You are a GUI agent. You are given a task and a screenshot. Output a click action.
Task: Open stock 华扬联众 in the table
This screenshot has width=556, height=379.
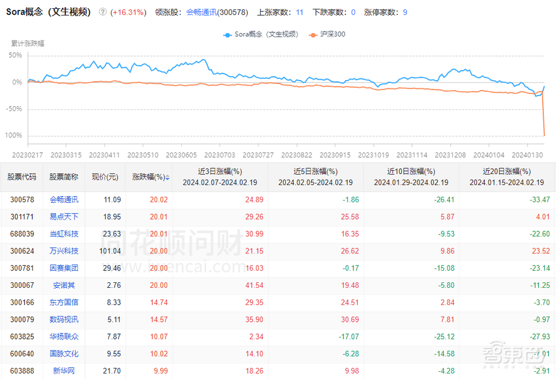[x=64, y=337]
